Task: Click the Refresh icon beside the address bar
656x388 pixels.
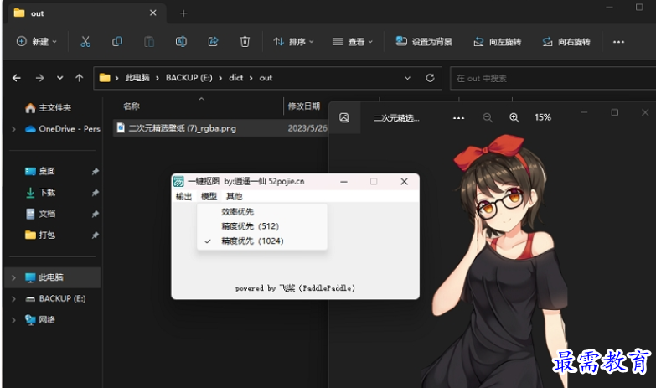Action: tap(430, 78)
